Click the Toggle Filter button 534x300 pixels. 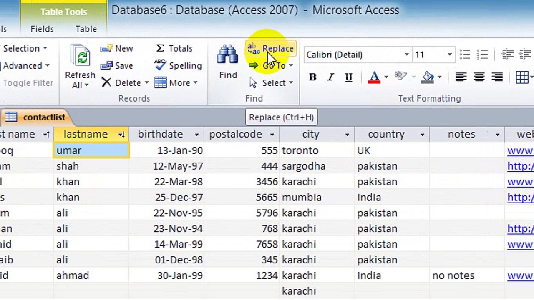click(x=28, y=83)
